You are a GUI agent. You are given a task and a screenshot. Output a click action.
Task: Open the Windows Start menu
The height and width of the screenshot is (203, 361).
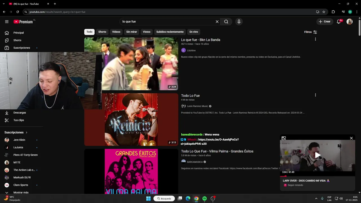(148, 198)
